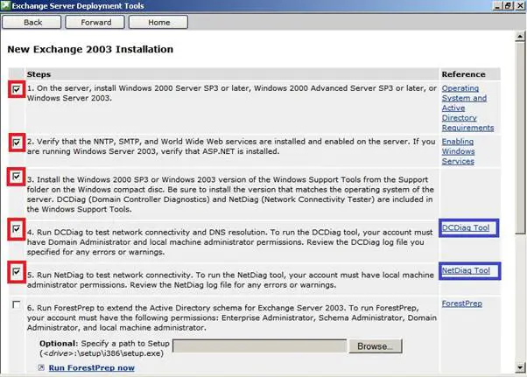Image resolution: width=527 pixels, height=377 pixels.
Task: Open Enabling Windows Services reference link
Action: [x=458, y=151]
